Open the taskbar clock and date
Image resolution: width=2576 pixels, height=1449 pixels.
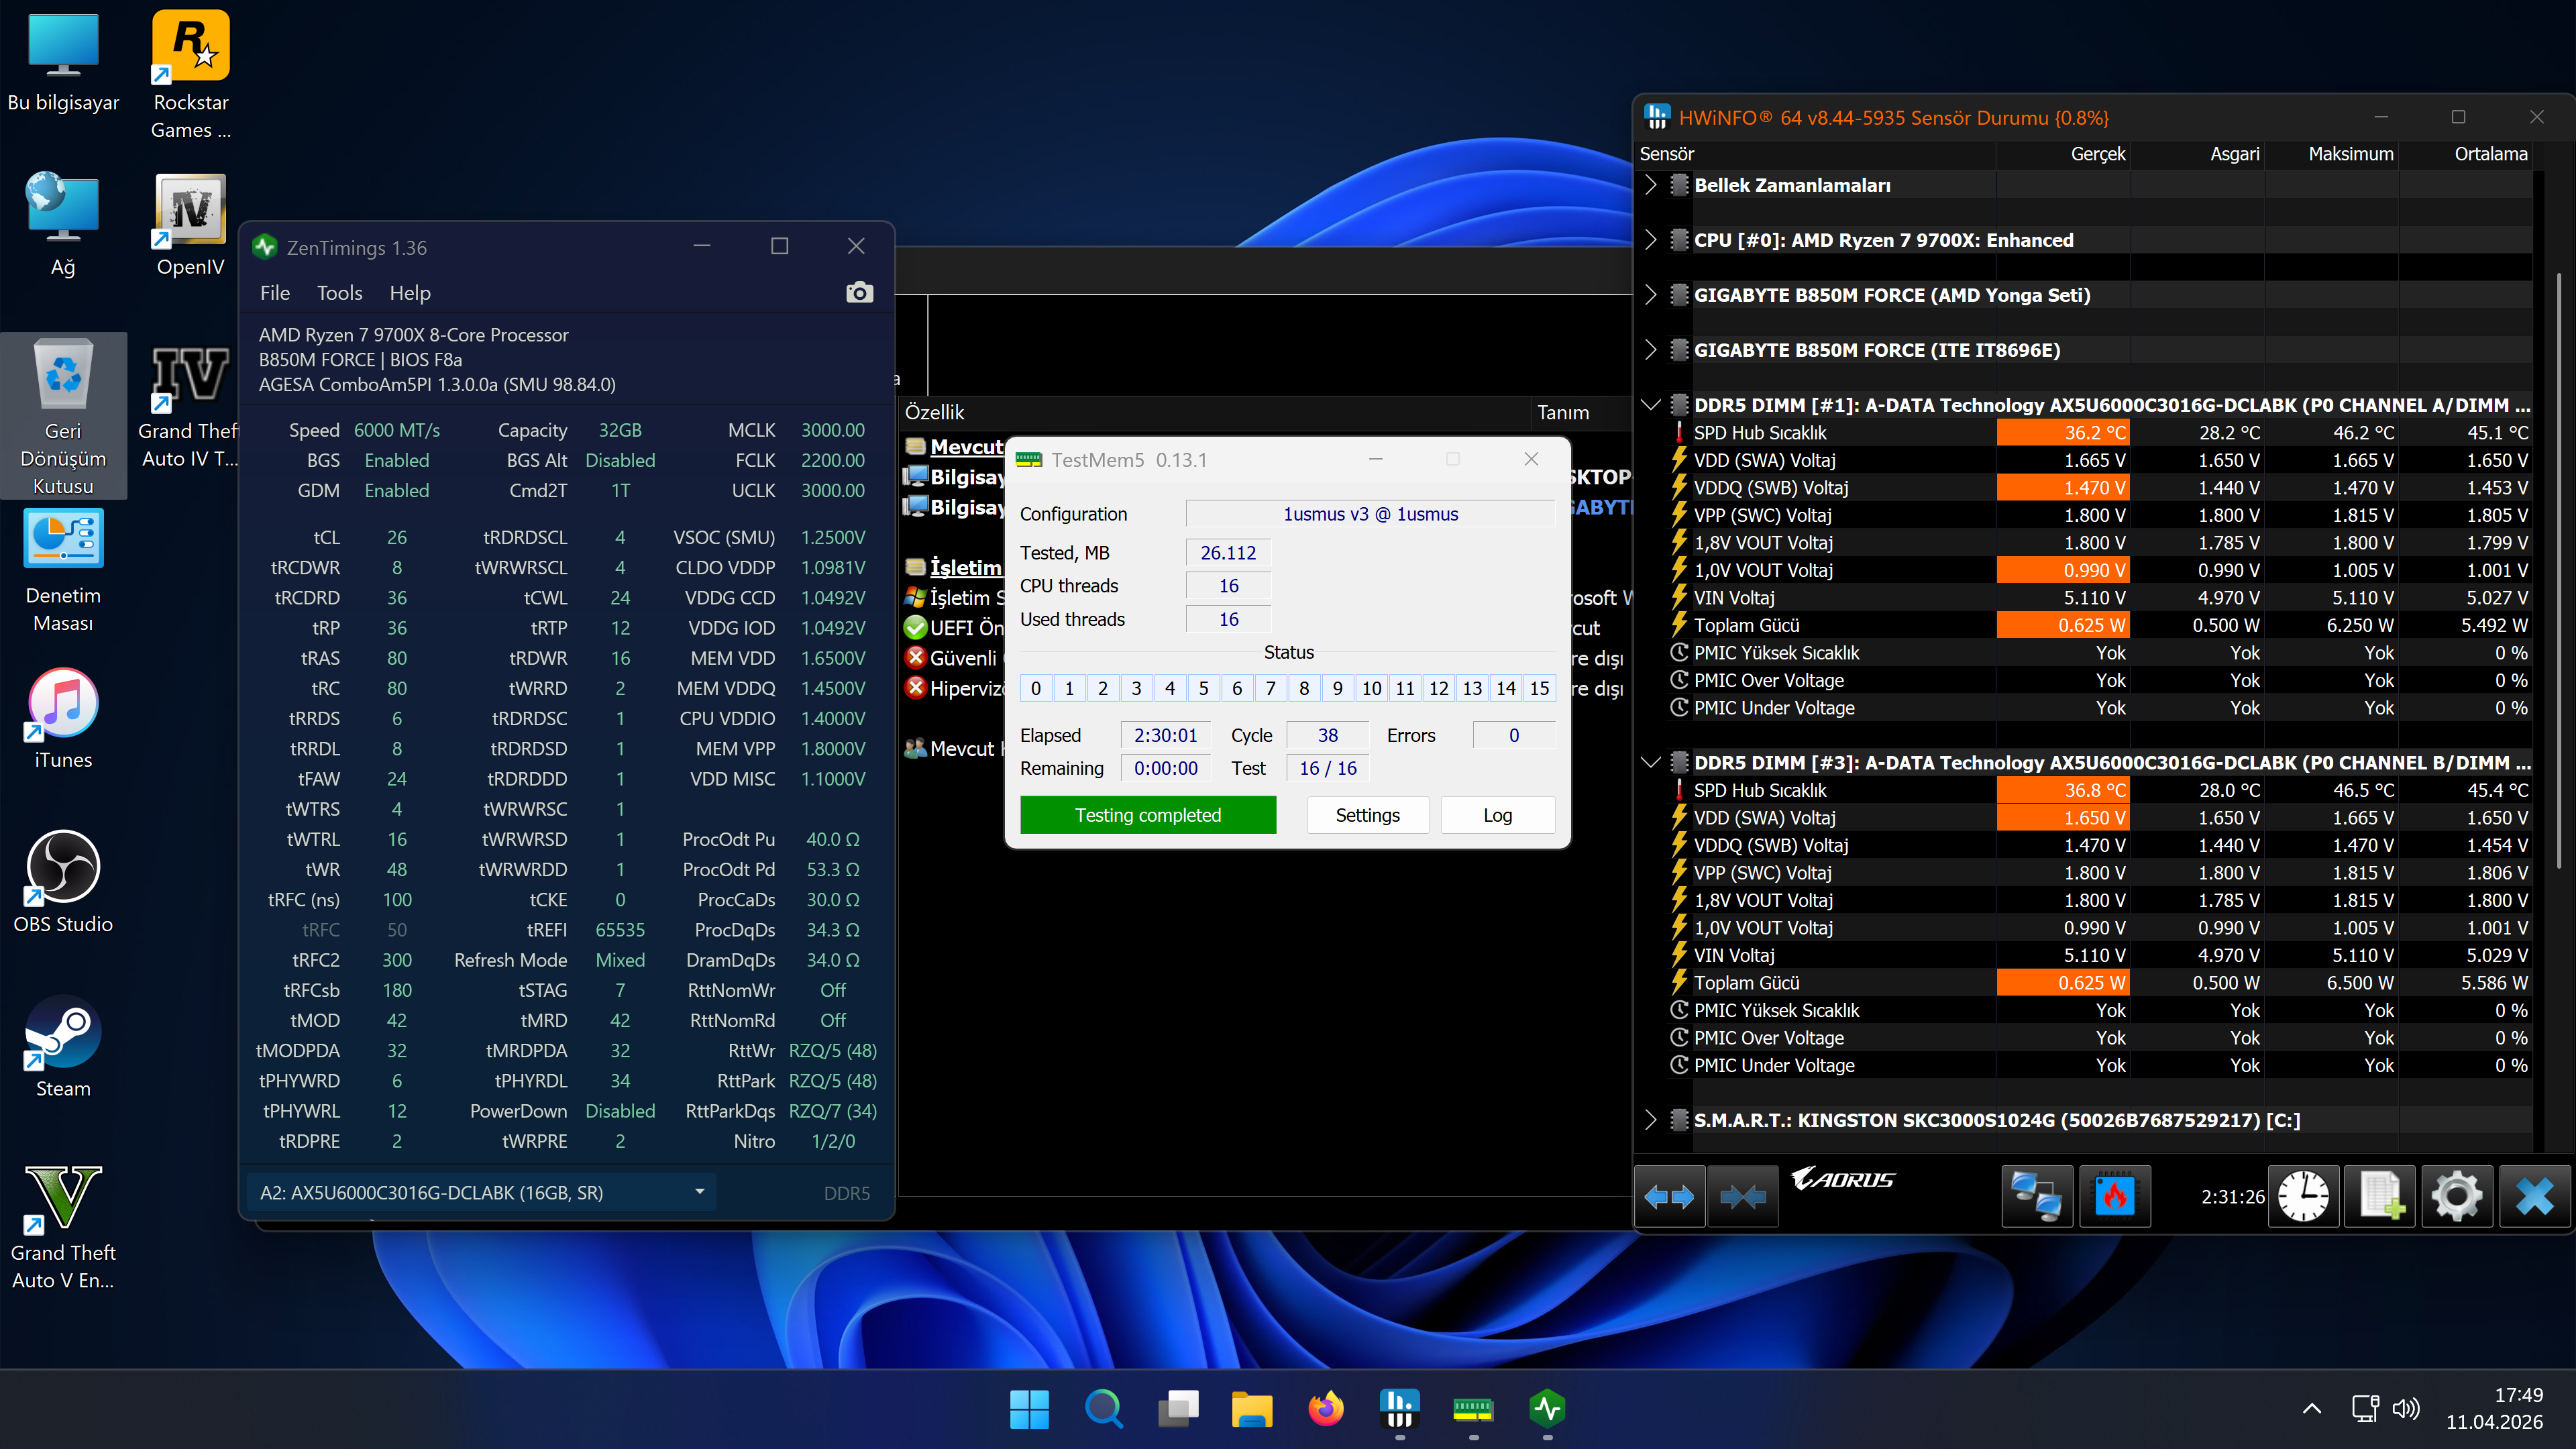[2494, 1409]
